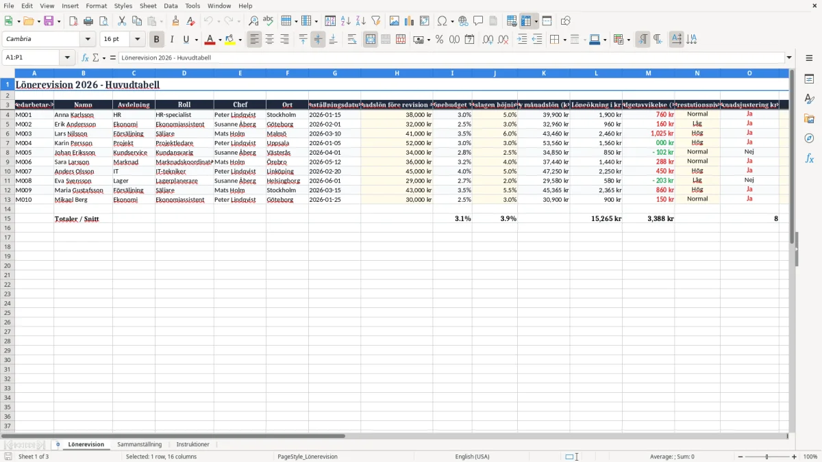
Task: Toggle Italic formatting button
Action: point(171,40)
